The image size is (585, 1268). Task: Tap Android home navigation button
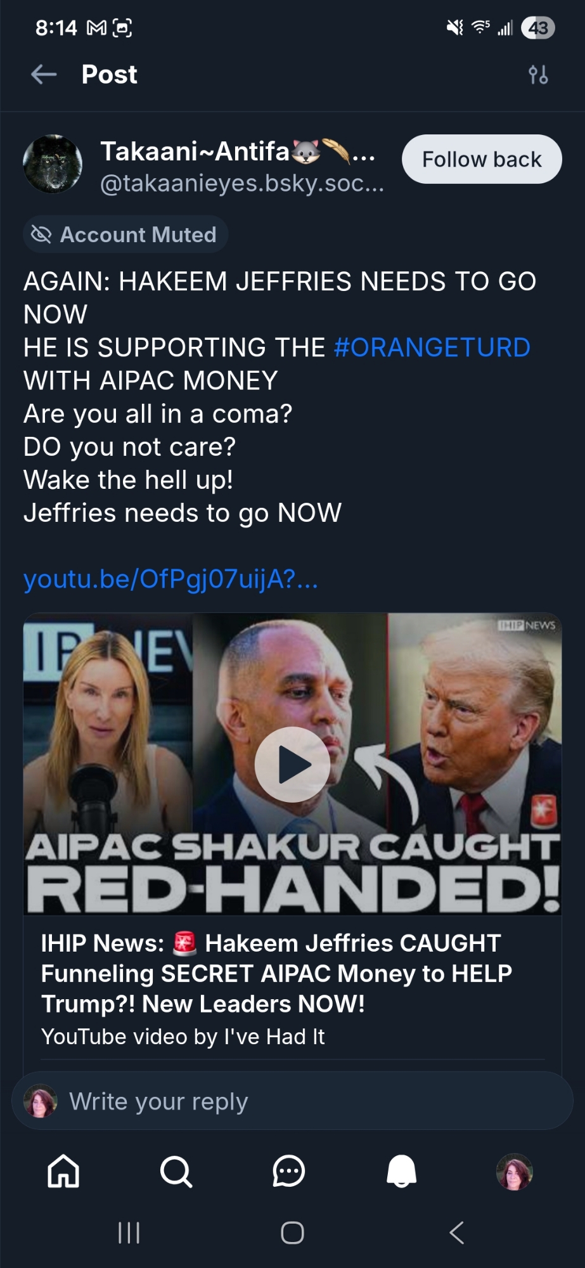tap(292, 1233)
